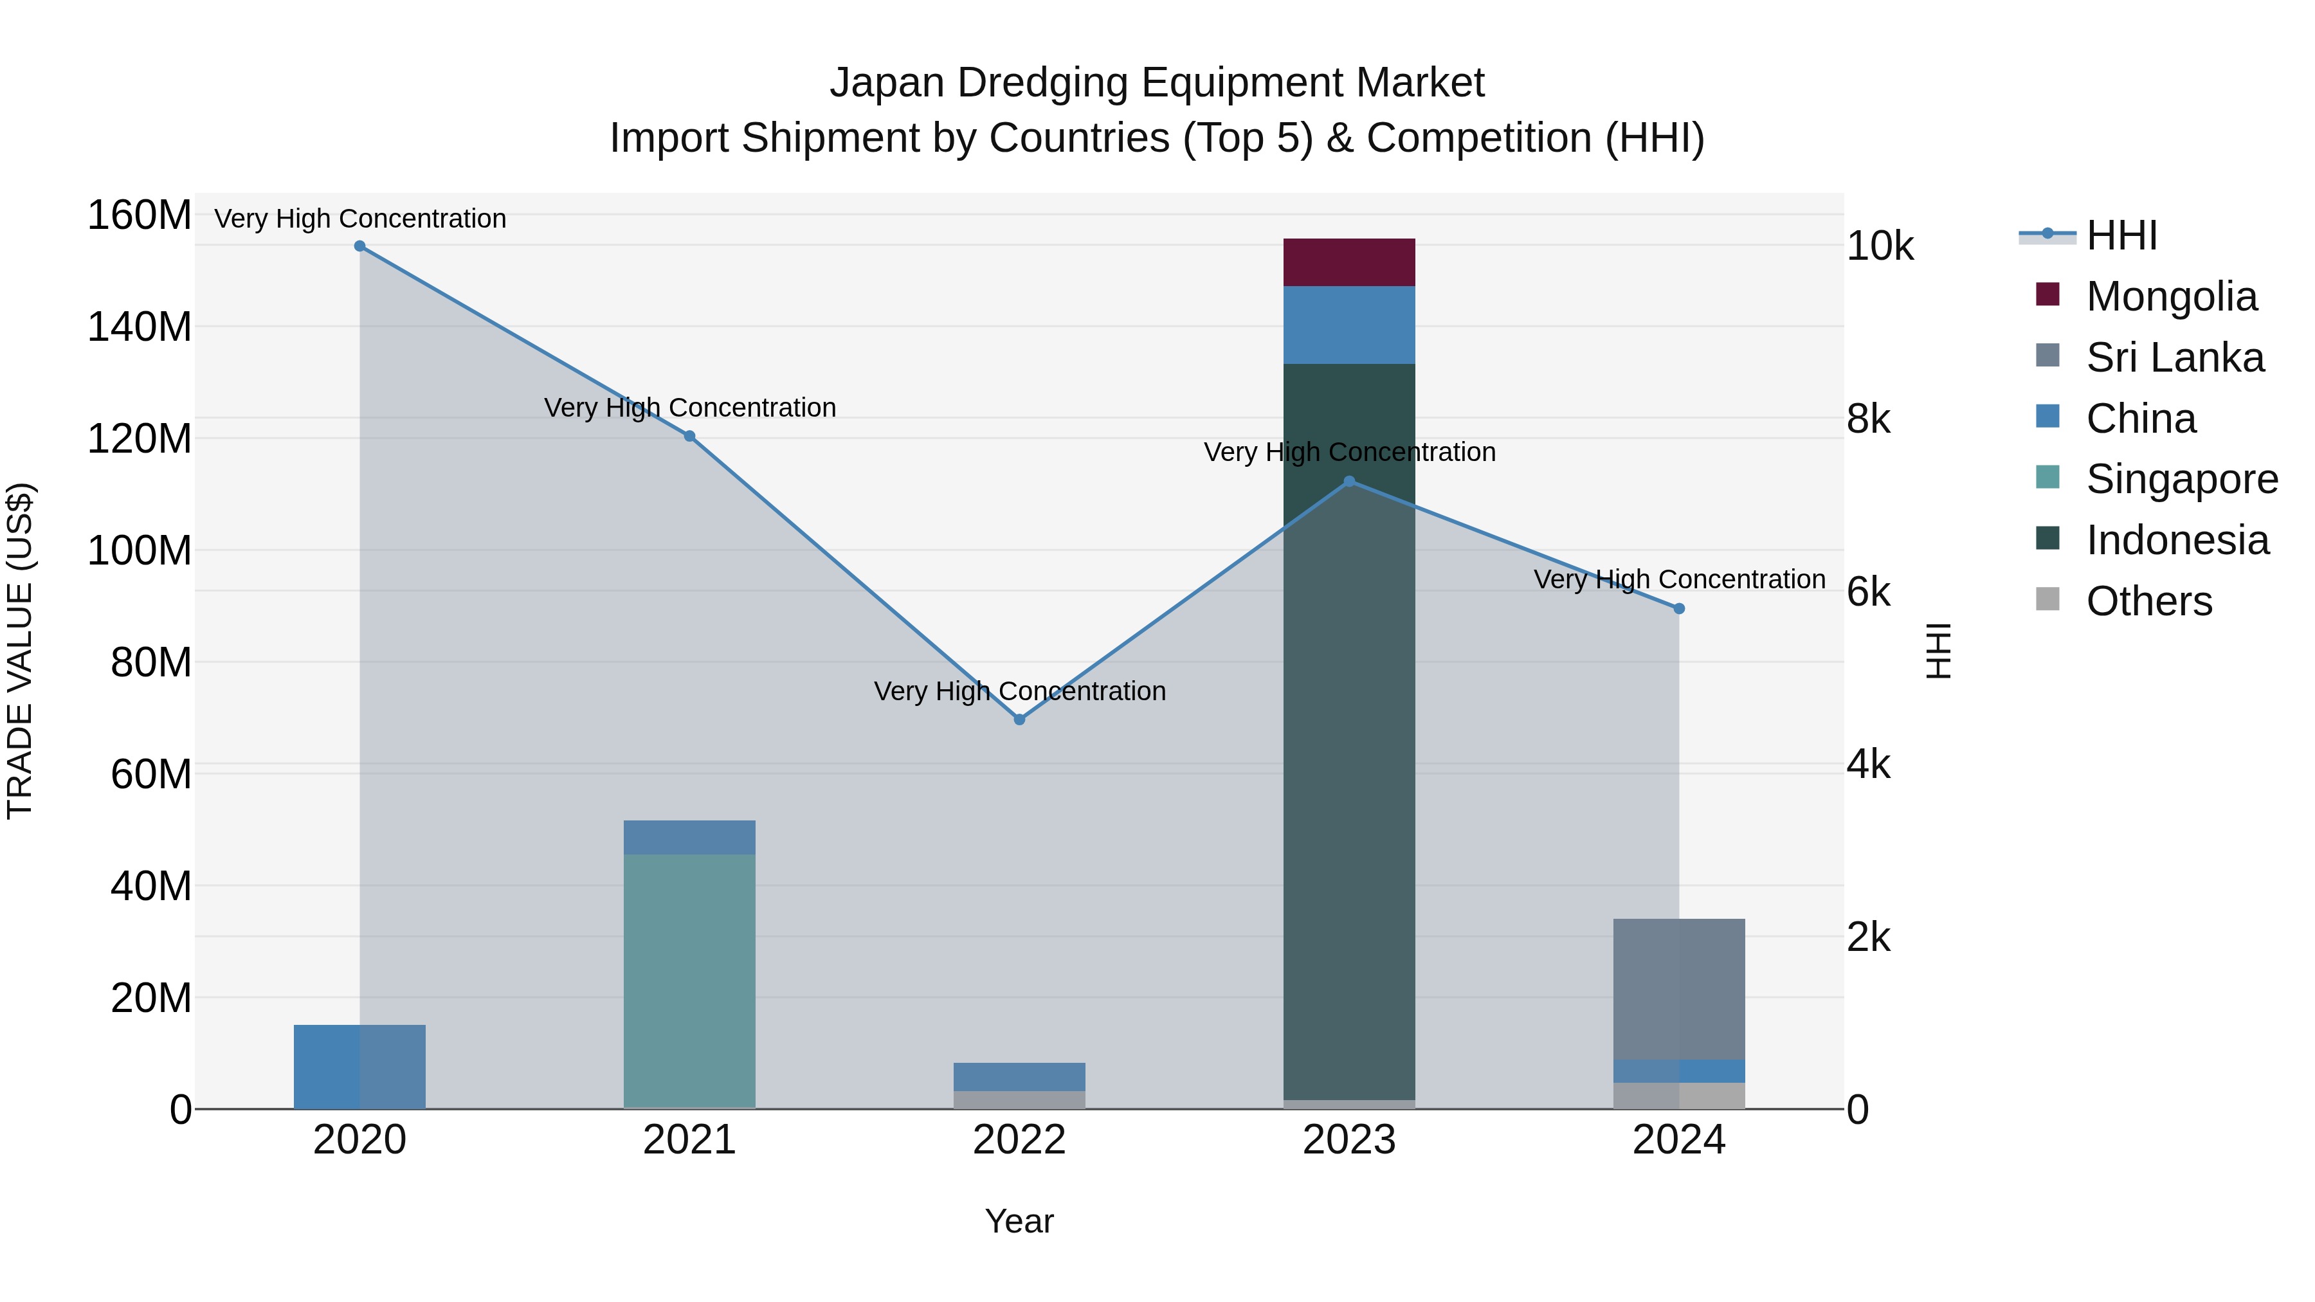
Task: Click the 2020 x-axis label
Action: [359, 1140]
